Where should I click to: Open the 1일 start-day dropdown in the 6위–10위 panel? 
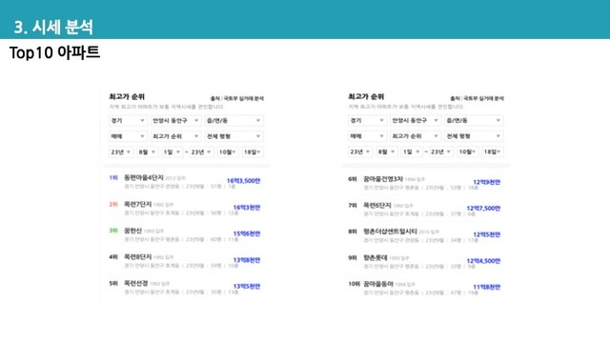[x=412, y=151]
